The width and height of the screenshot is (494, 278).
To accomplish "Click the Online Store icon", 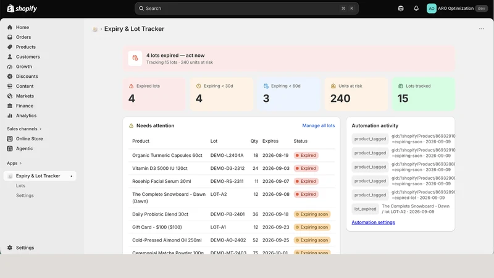I will (10, 138).
